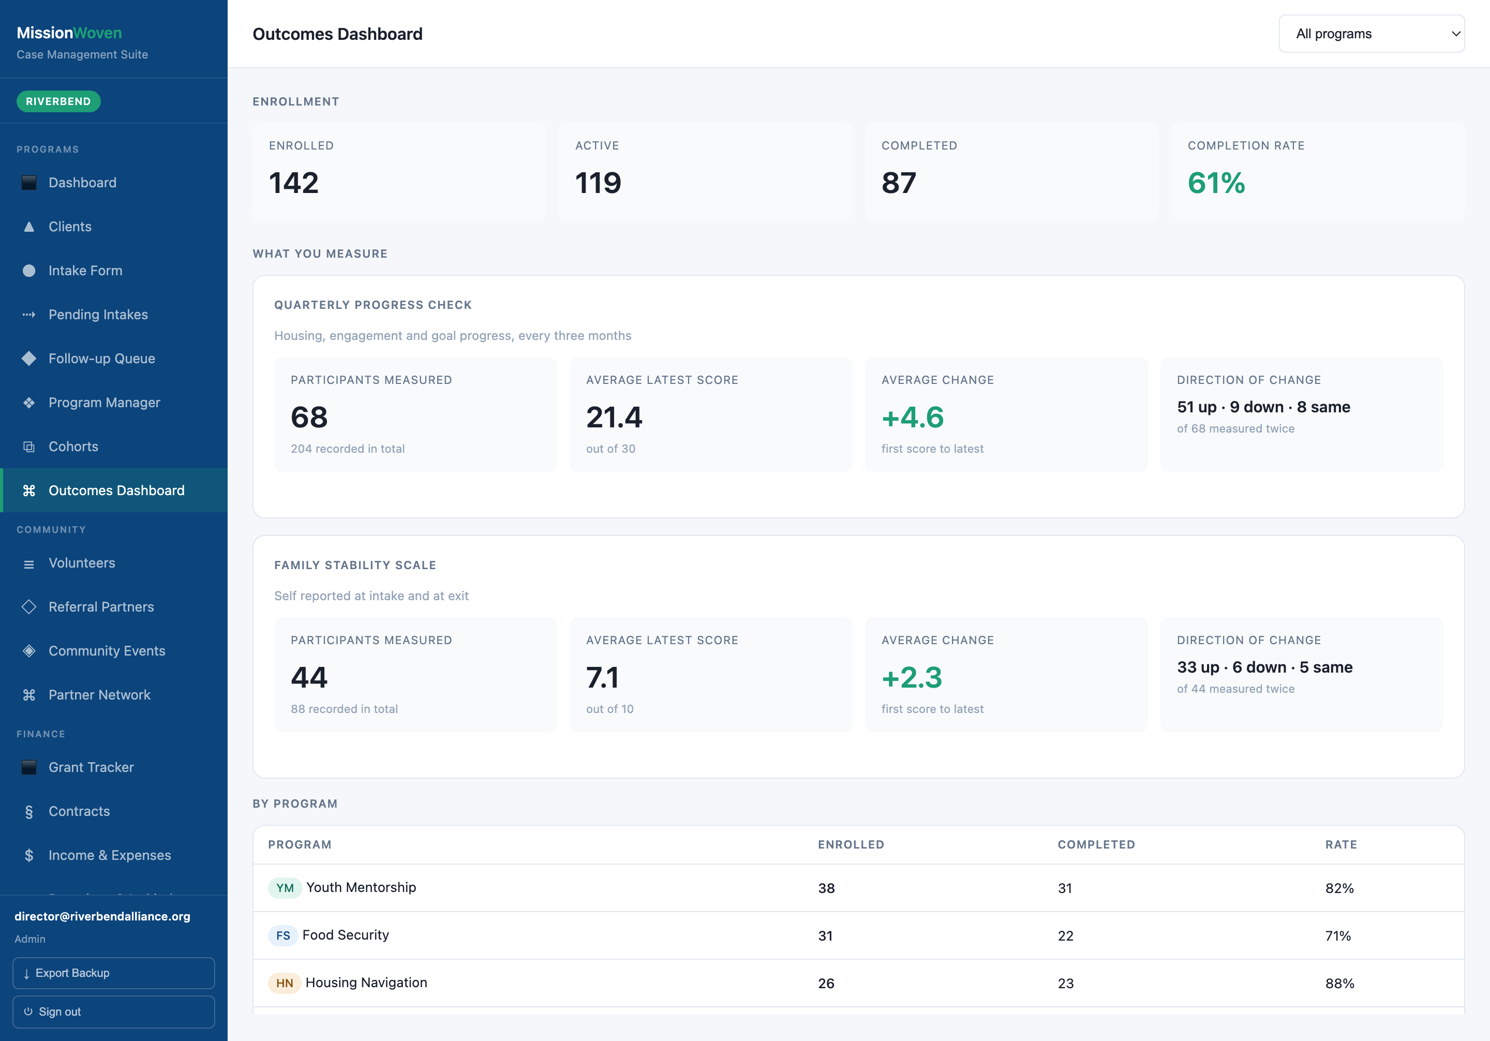Click the Program Manager icon
The width and height of the screenshot is (1490, 1041).
click(28, 403)
